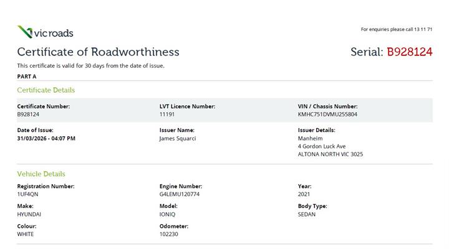Click the certificate number value B928124

(x=28, y=115)
